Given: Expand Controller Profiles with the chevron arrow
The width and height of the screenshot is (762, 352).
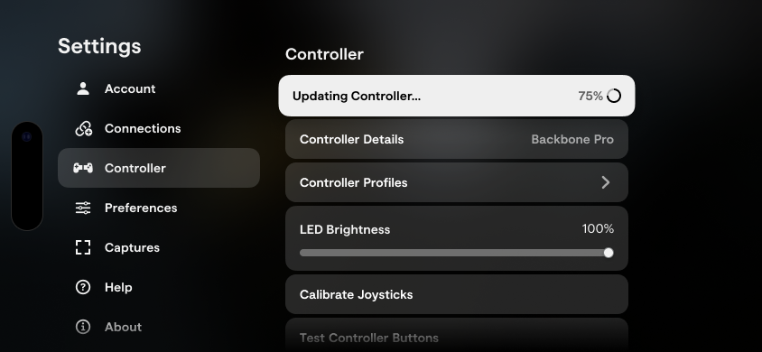Looking at the screenshot, I should [x=606, y=182].
